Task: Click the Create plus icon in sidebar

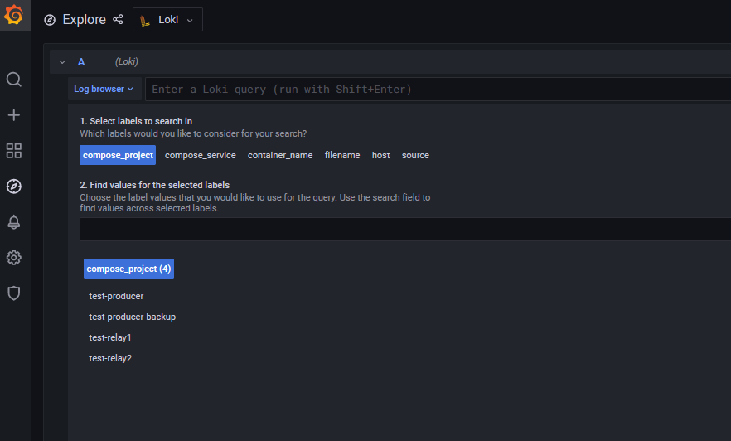Action: coord(14,115)
